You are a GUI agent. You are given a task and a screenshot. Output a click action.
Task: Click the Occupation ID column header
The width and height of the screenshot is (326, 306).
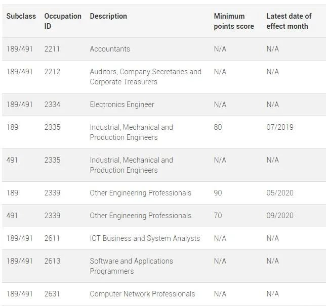63,21
